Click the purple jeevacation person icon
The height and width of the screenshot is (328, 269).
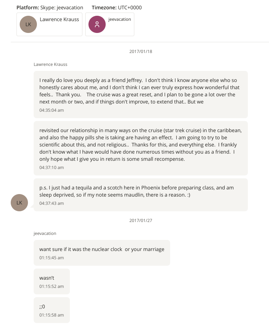pyautogui.click(x=97, y=24)
